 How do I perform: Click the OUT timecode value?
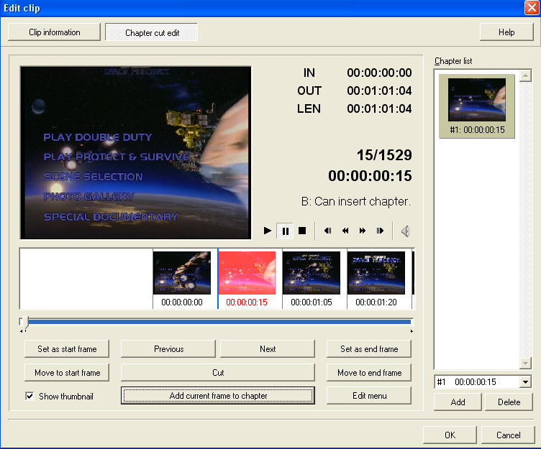pos(379,91)
